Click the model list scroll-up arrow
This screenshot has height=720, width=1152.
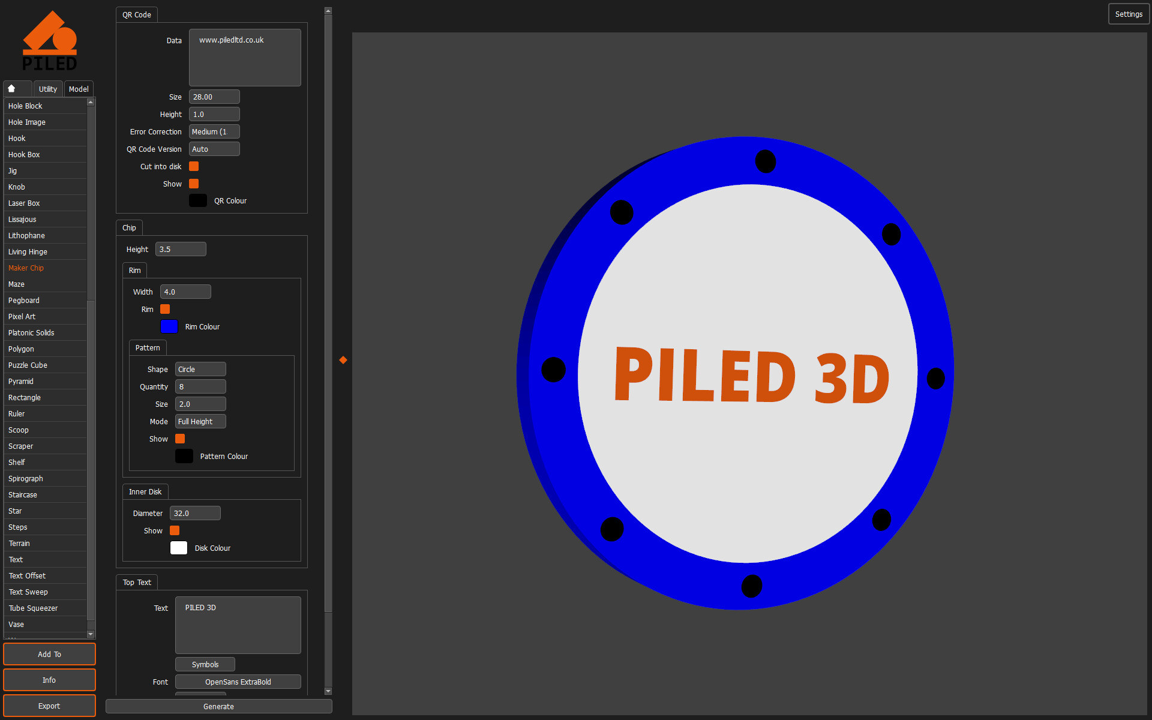[x=91, y=102]
